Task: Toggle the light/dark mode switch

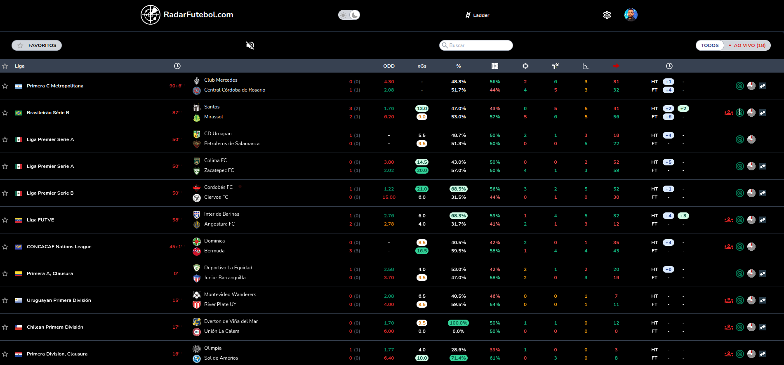Action: click(349, 15)
